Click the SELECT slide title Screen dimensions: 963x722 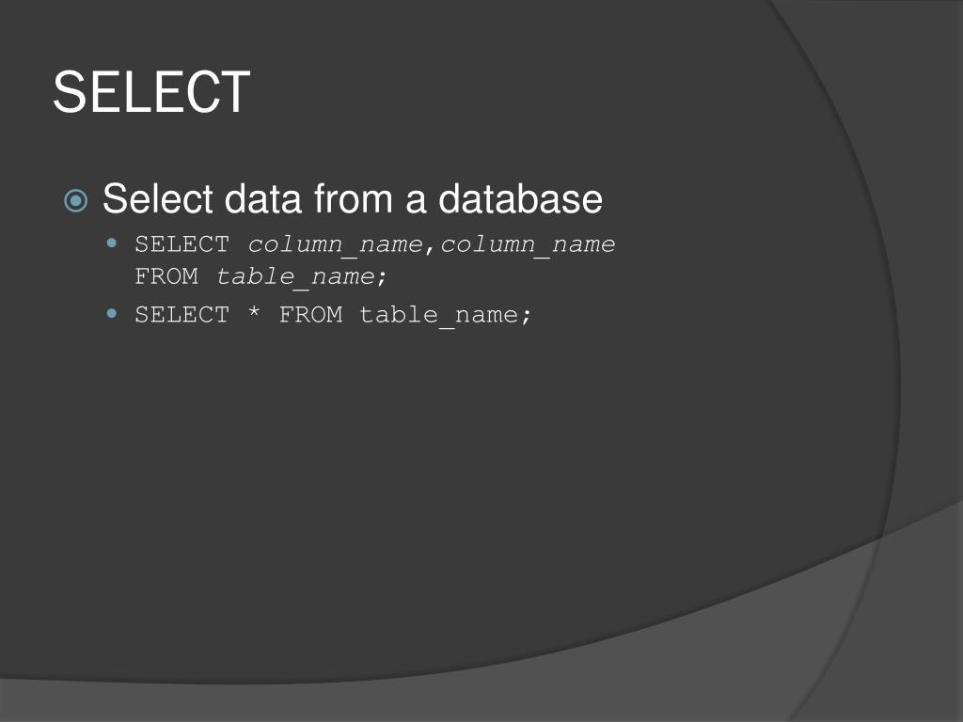click(151, 92)
